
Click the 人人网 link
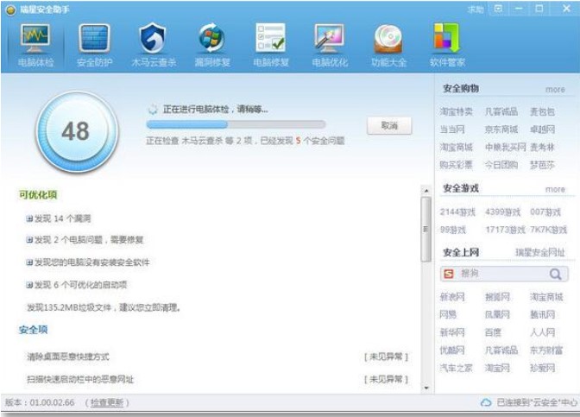tap(542, 332)
